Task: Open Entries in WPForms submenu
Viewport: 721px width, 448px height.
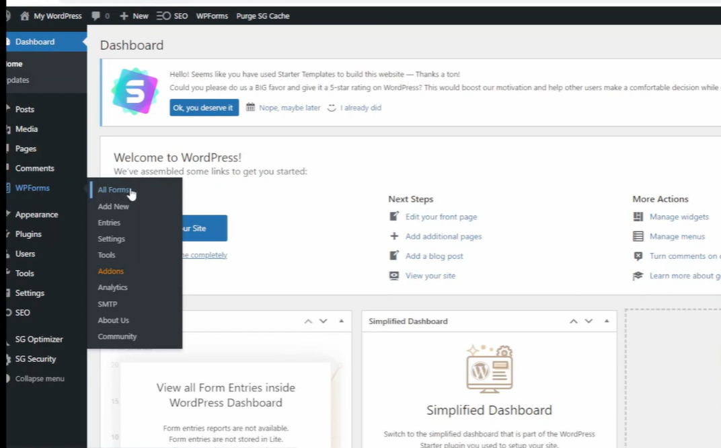Action: tap(109, 223)
